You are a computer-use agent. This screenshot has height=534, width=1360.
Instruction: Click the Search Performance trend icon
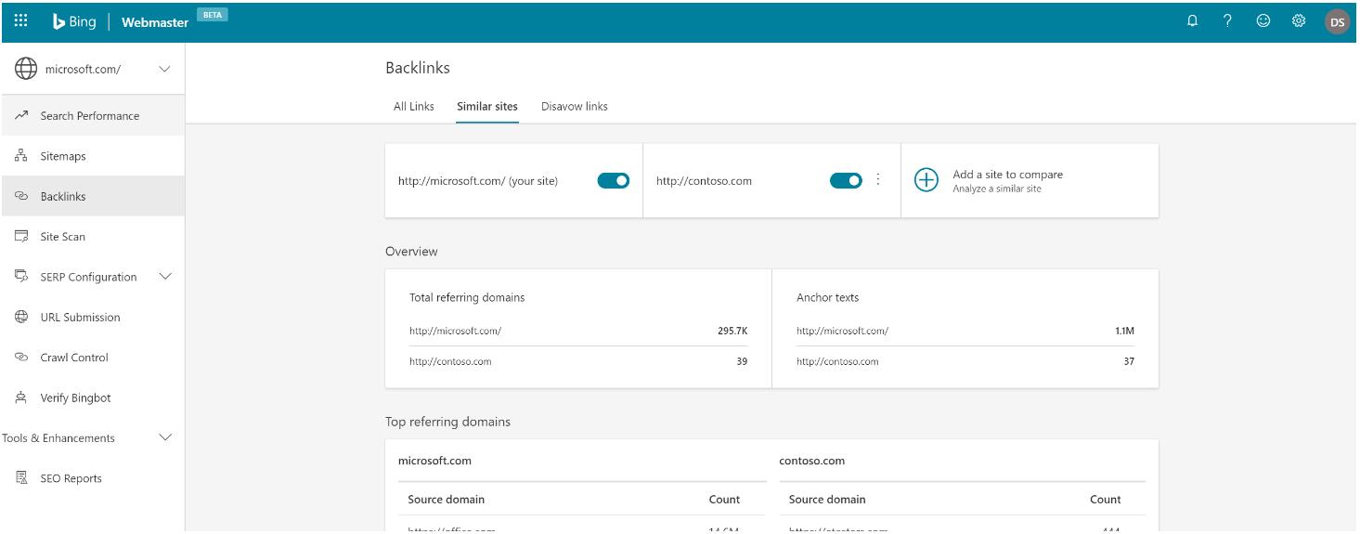point(21,115)
